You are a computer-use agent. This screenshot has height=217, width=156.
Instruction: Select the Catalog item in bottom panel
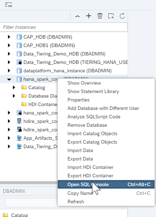pyautogui.click(x=20, y=215)
